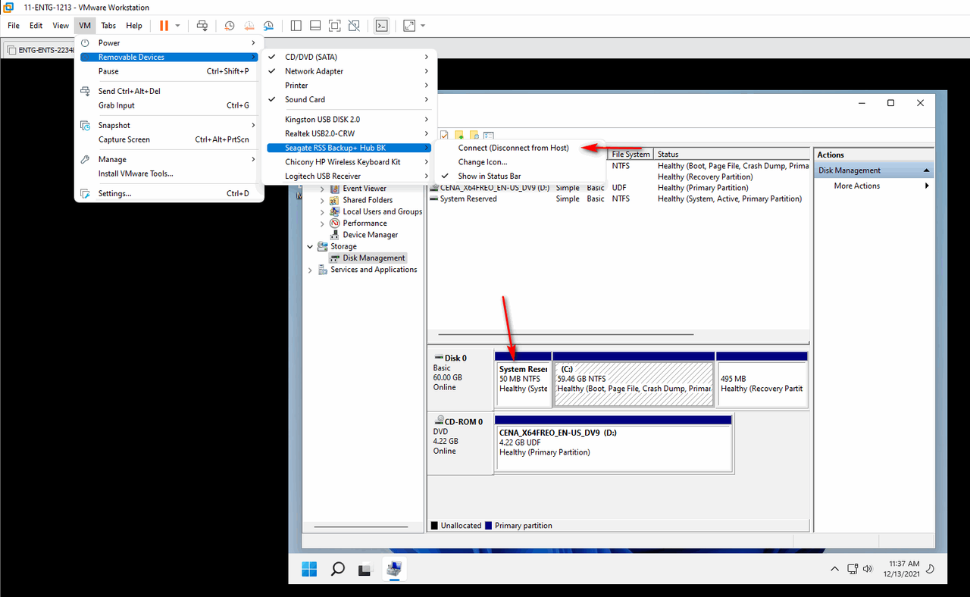The height and width of the screenshot is (597, 970).
Task: Open Kingston USB DISK 2.0 submenu
Action: tap(349, 119)
